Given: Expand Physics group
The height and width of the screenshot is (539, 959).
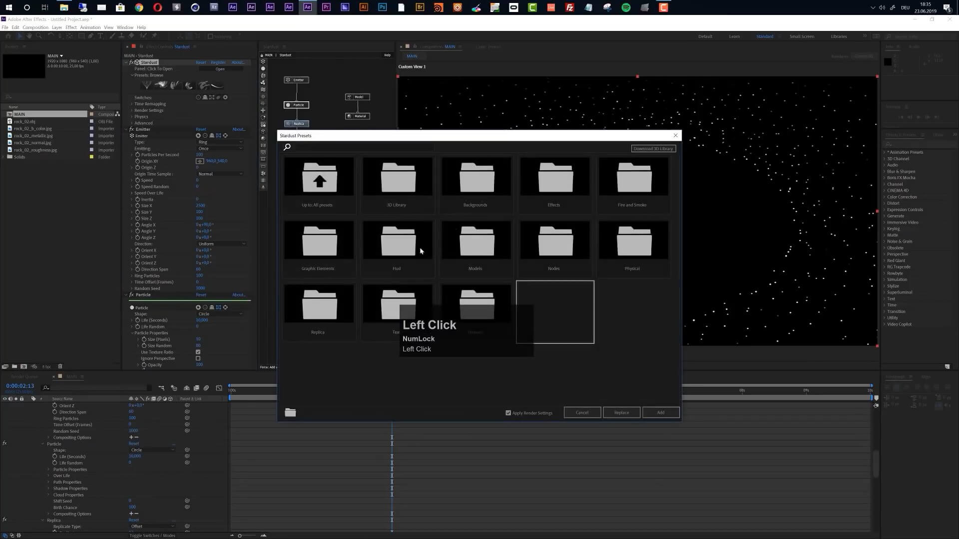Looking at the screenshot, I should 132,117.
